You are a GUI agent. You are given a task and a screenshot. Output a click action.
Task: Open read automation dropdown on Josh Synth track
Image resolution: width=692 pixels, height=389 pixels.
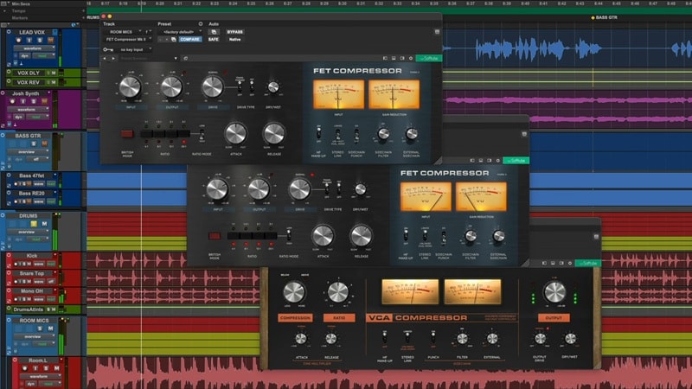[39, 117]
